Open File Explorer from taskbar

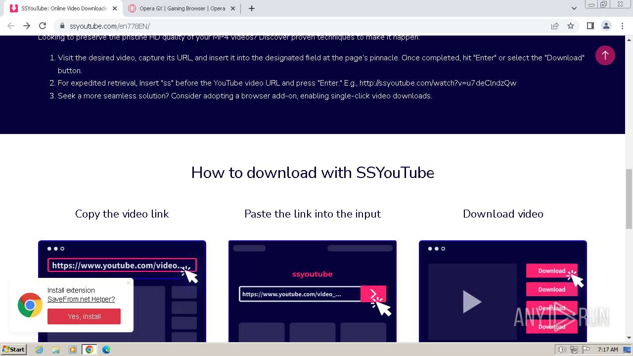click(56, 350)
